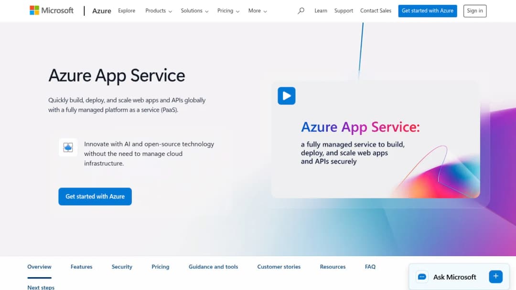Viewport: 516px width, 290px height.
Task: Select the FAQ tab
Action: pyautogui.click(x=370, y=267)
